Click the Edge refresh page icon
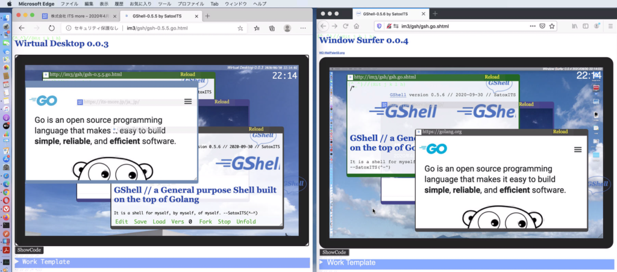This screenshot has width=617, height=272. coord(52,28)
